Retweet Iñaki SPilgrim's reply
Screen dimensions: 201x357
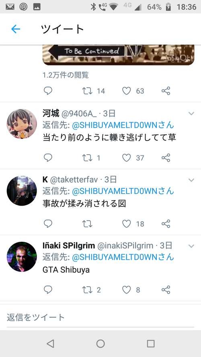pos(87,290)
